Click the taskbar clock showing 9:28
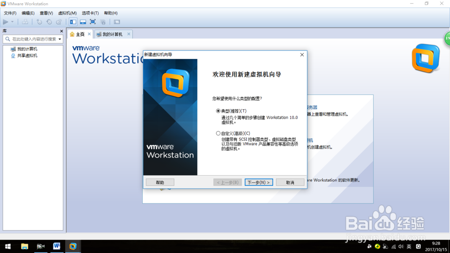The width and height of the screenshot is (450, 253). pyautogui.click(x=436, y=246)
